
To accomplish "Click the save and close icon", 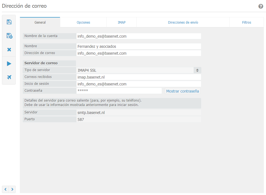I will (x=9, y=36).
